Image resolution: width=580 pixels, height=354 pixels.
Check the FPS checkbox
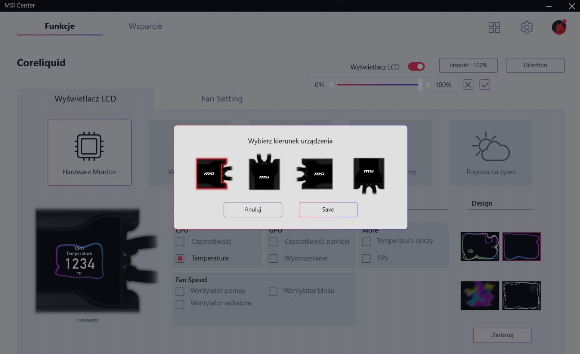pos(366,258)
